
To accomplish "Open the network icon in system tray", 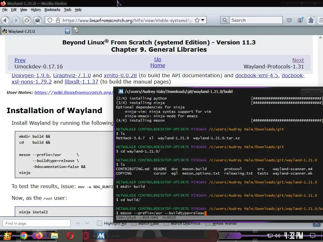I will click(x=270, y=236).
